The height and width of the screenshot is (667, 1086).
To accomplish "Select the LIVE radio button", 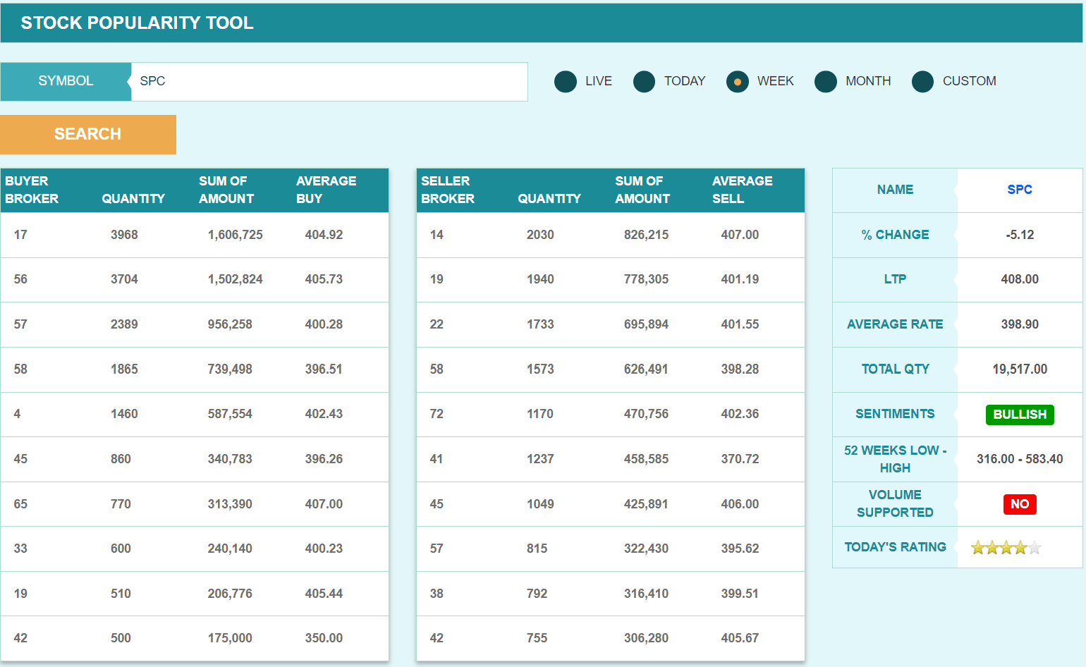I will (x=566, y=82).
